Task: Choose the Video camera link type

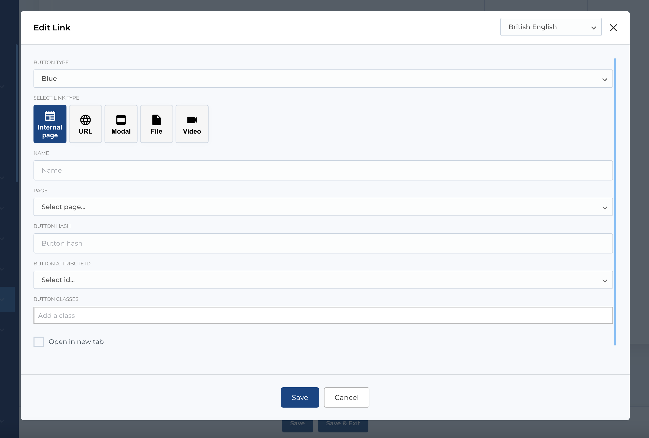Action: point(192,124)
